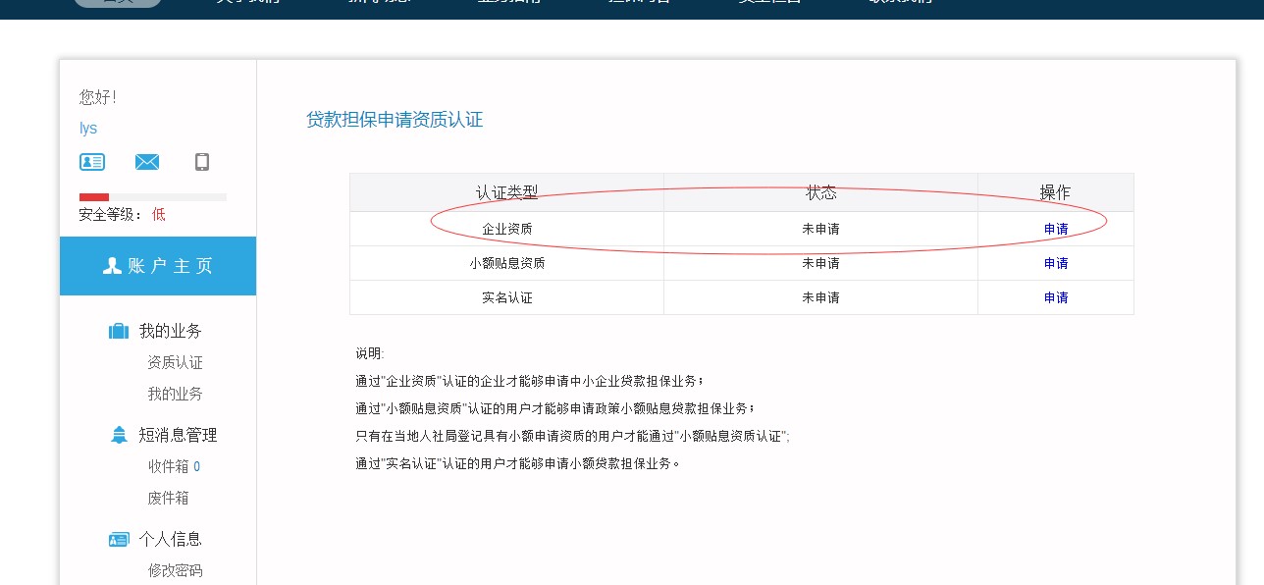1264x585 pixels.
Task: Click the ID card verification icon
Action: point(92,162)
